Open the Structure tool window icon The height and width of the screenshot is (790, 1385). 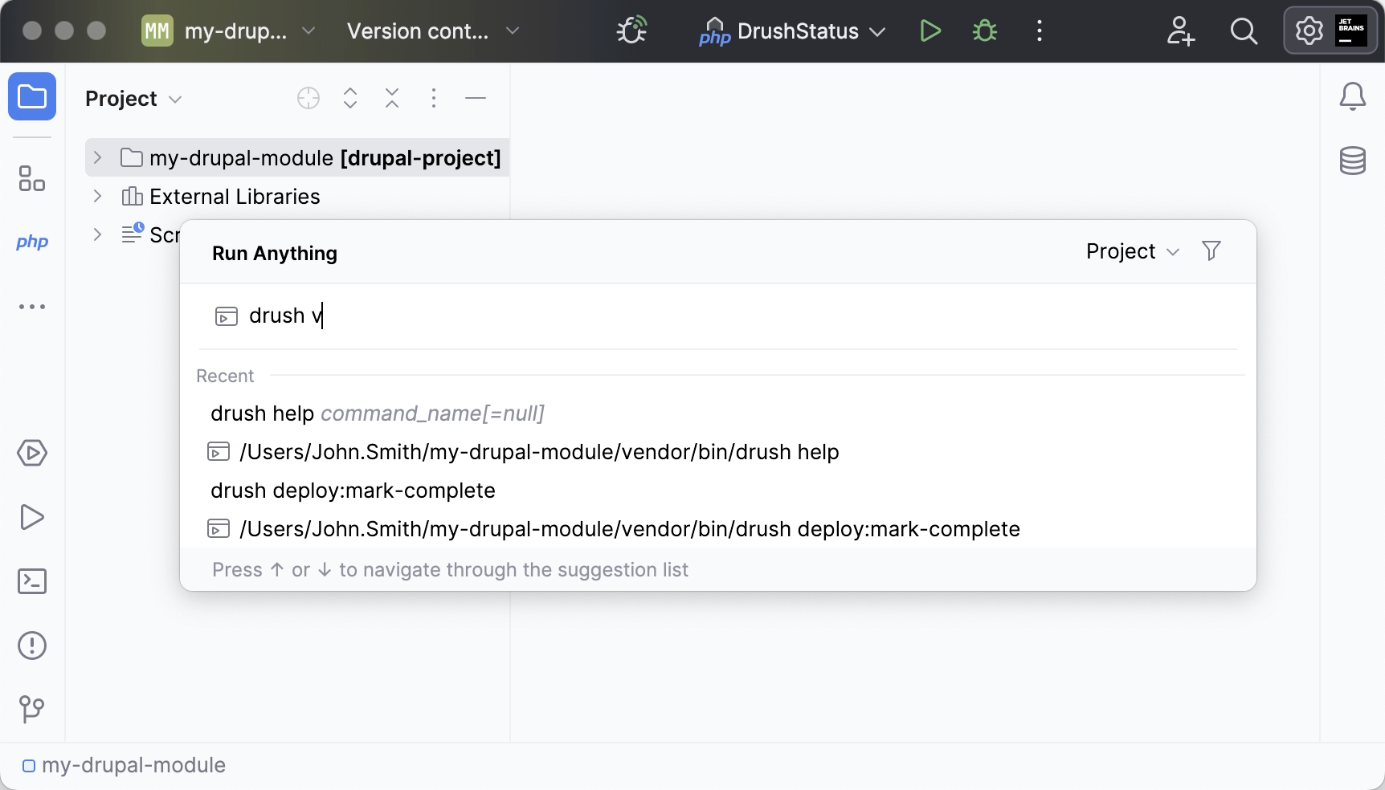pos(32,178)
